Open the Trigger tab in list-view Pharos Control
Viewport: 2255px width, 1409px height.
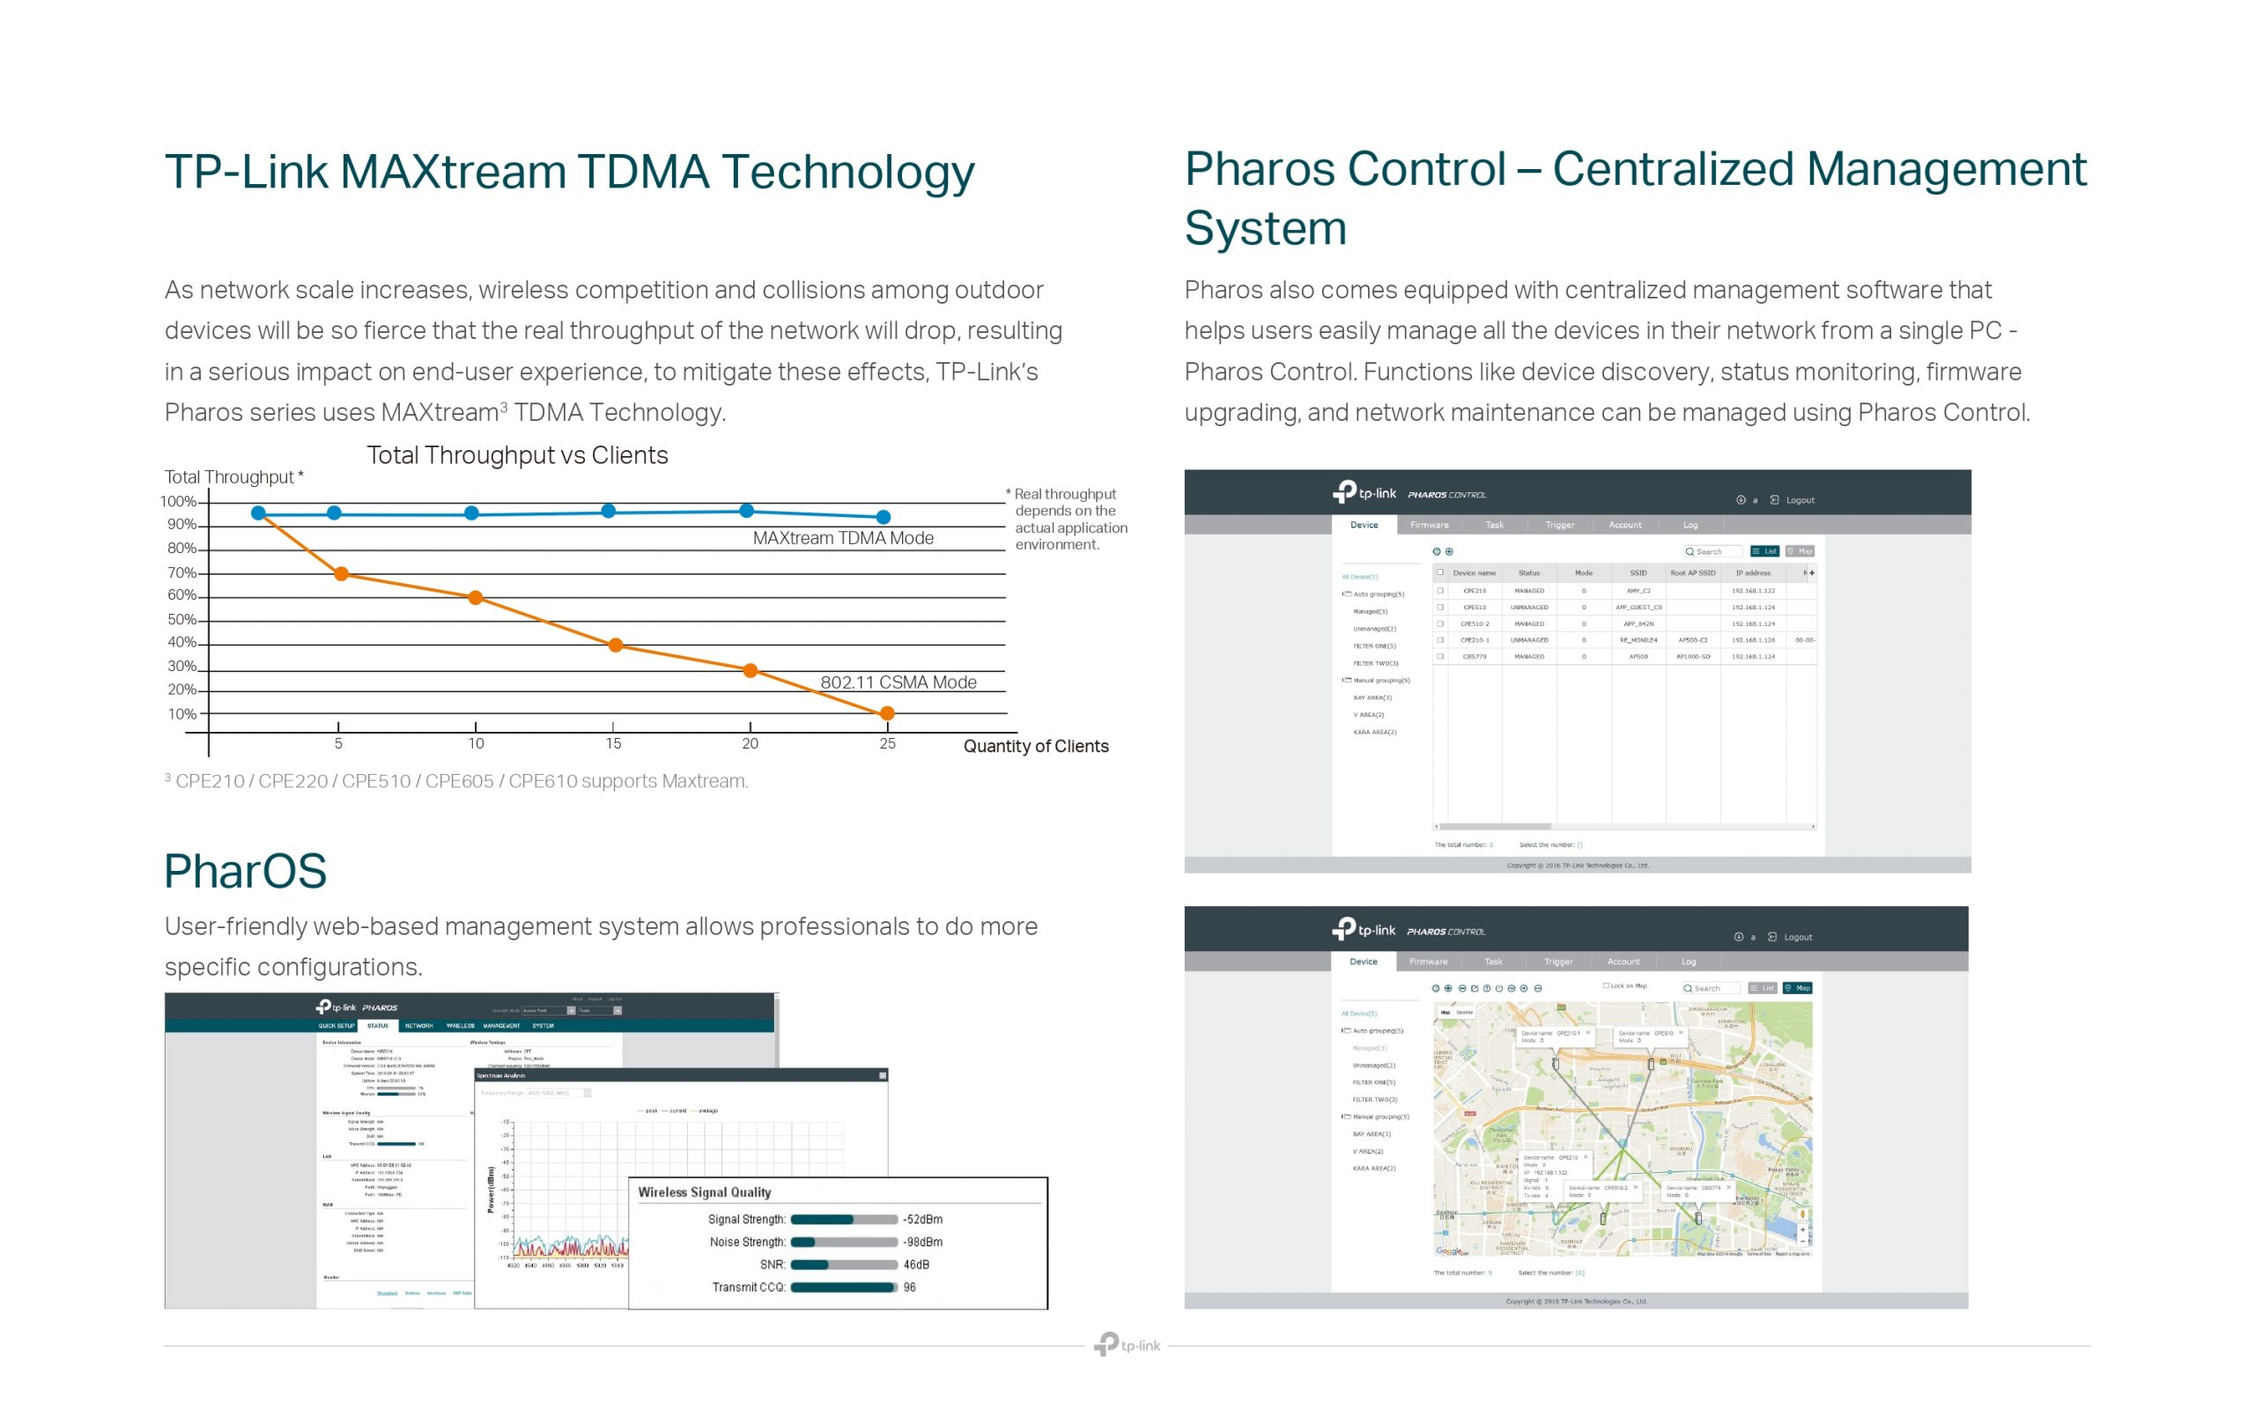[x=1560, y=526]
